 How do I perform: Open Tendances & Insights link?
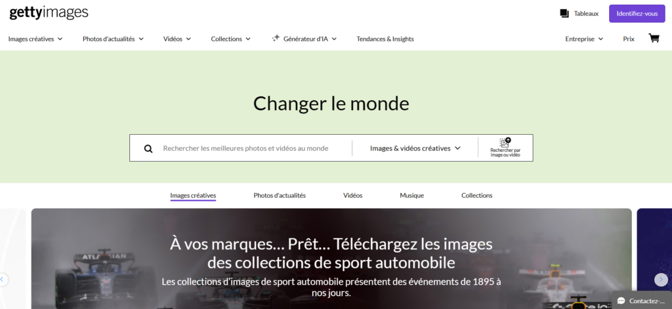point(385,39)
